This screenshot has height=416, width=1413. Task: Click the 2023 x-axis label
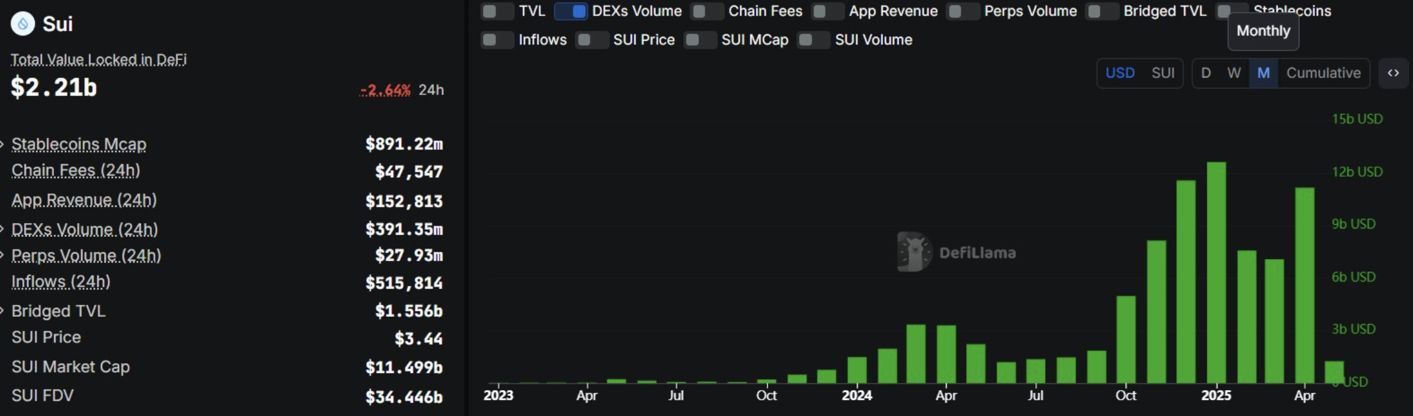(498, 396)
